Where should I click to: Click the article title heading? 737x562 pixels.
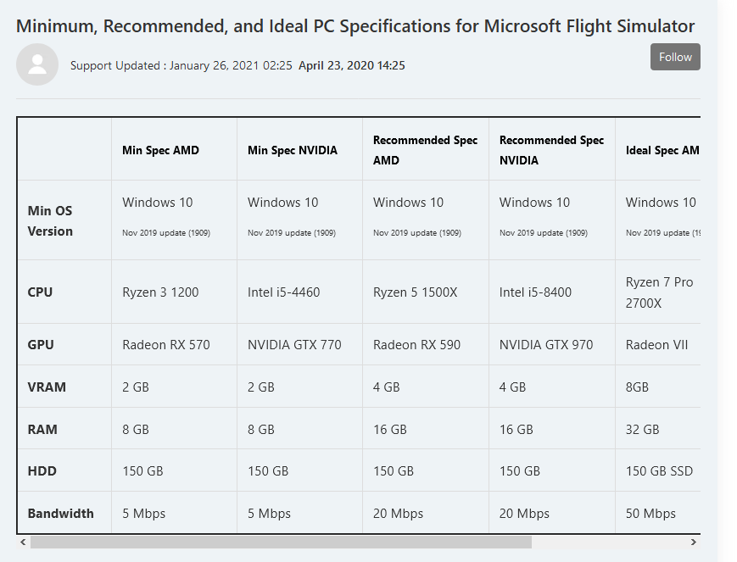(355, 26)
